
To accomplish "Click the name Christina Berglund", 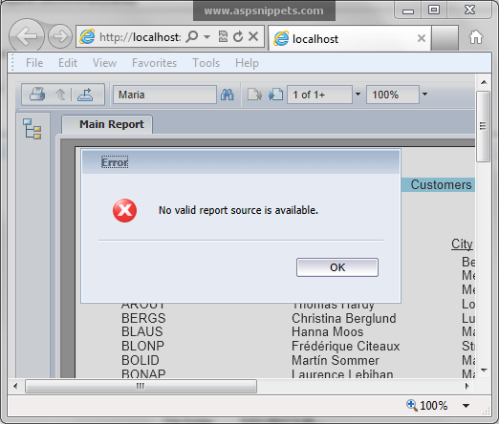I will click(x=344, y=318).
